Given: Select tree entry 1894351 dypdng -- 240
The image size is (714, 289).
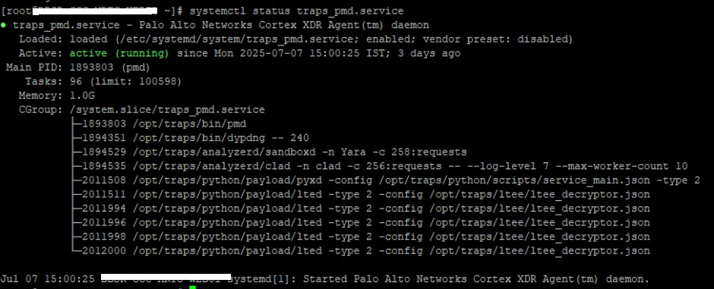Looking at the screenshot, I should pos(196,138).
